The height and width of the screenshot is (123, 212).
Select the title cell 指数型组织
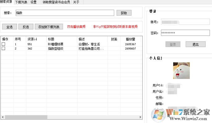(56, 49)
